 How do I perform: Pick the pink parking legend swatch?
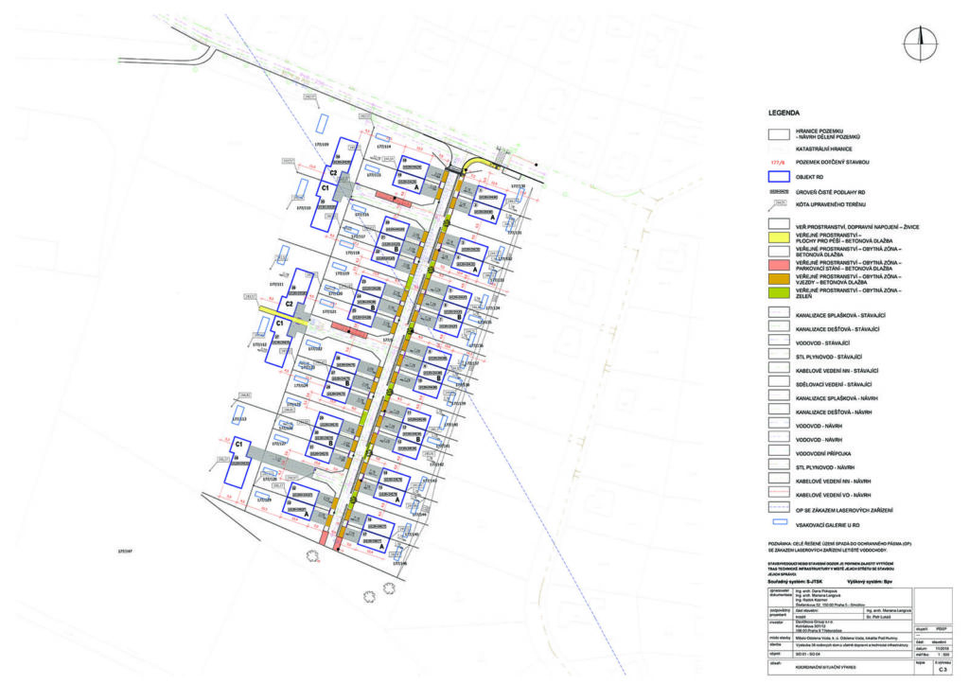click(781, 267)
